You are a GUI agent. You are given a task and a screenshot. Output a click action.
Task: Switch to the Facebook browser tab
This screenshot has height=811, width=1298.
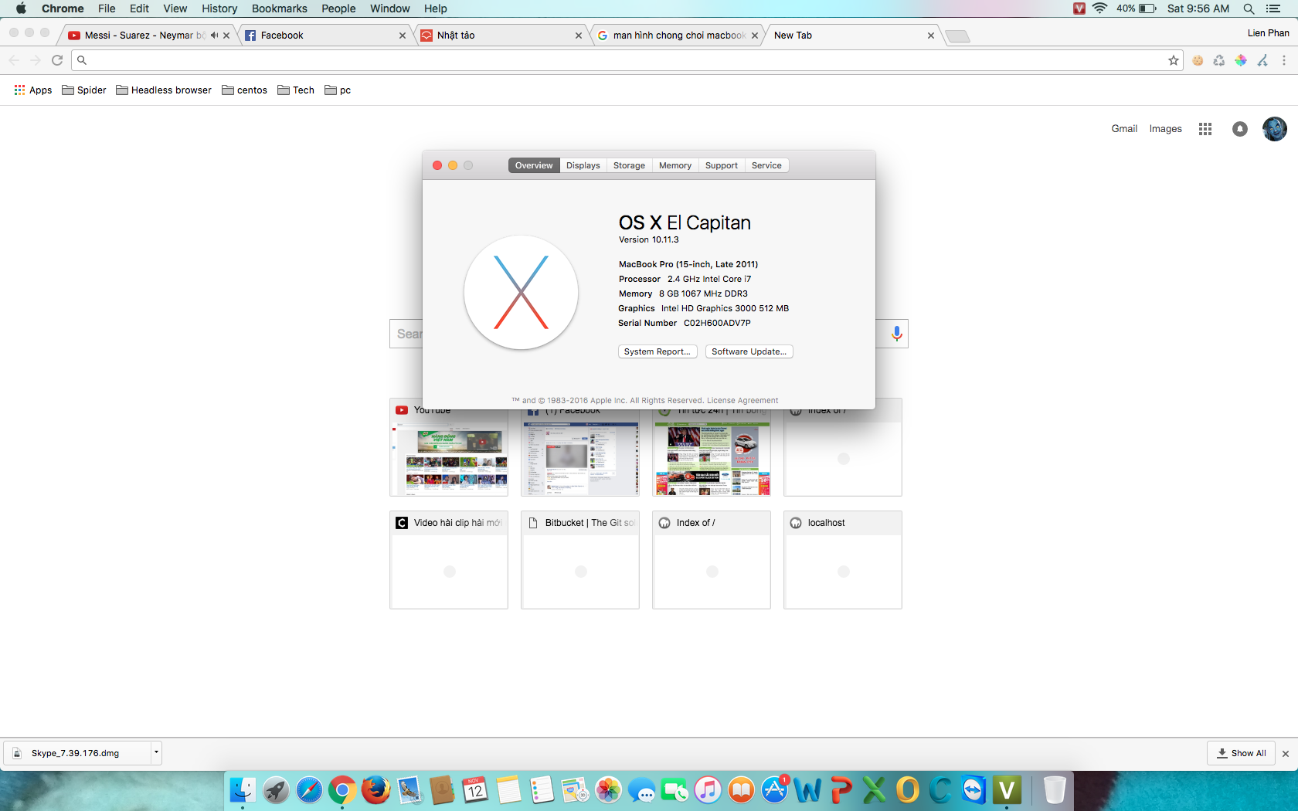324,36
